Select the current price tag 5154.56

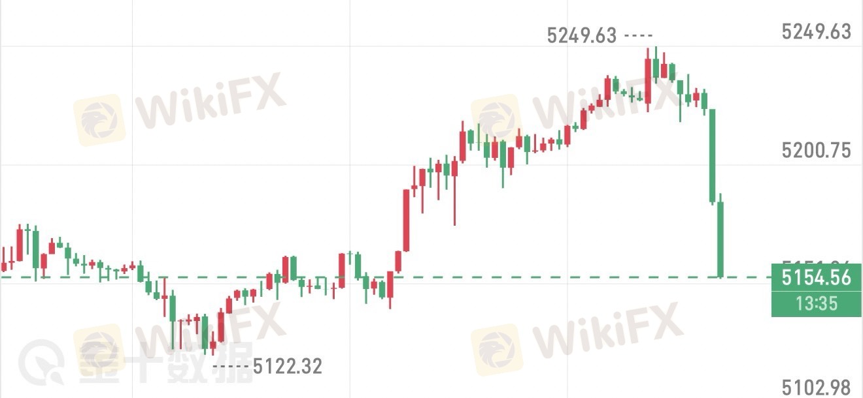point(816,277)
